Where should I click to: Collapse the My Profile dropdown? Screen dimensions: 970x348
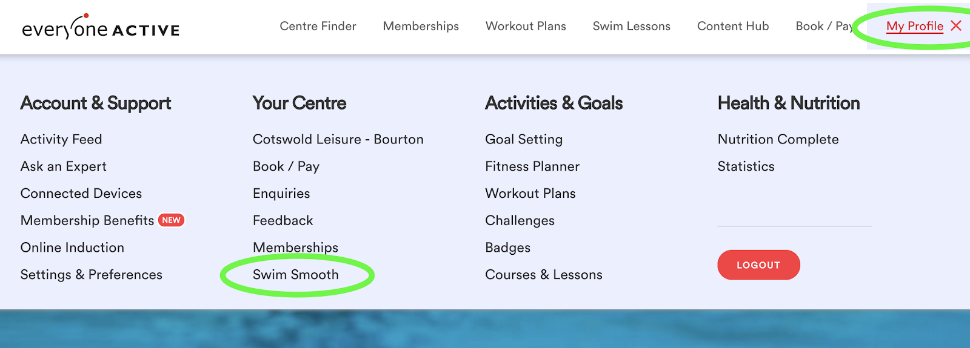point(914,26)
